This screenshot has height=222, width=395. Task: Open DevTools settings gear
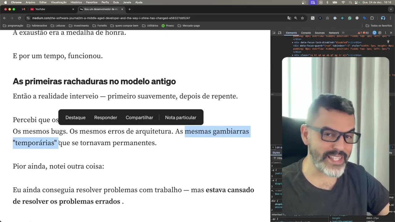380,33
